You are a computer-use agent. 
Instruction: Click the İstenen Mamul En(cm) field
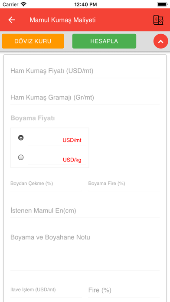[x=85, y=211]
